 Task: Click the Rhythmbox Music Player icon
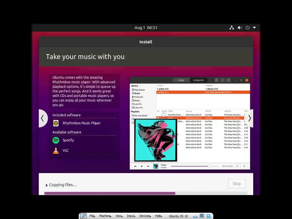coord(56,123)
